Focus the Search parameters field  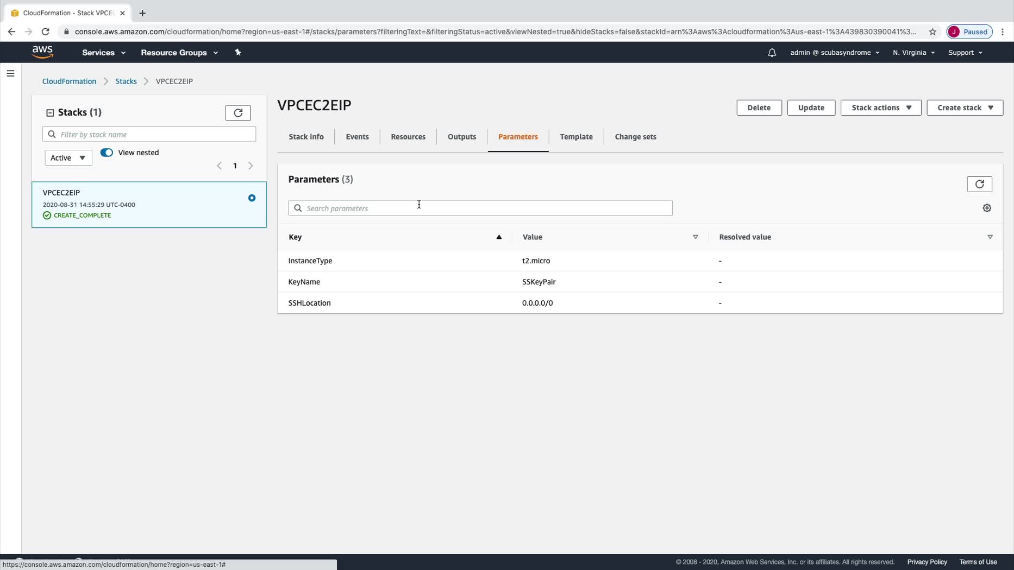click(480, 208)
